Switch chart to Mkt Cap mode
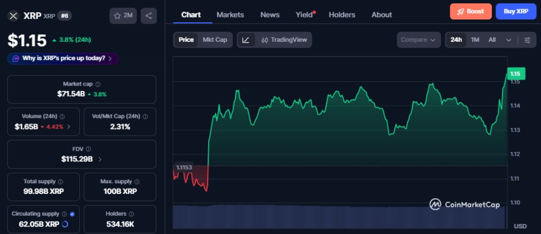541x234 pixels. (x=214, y=40)
